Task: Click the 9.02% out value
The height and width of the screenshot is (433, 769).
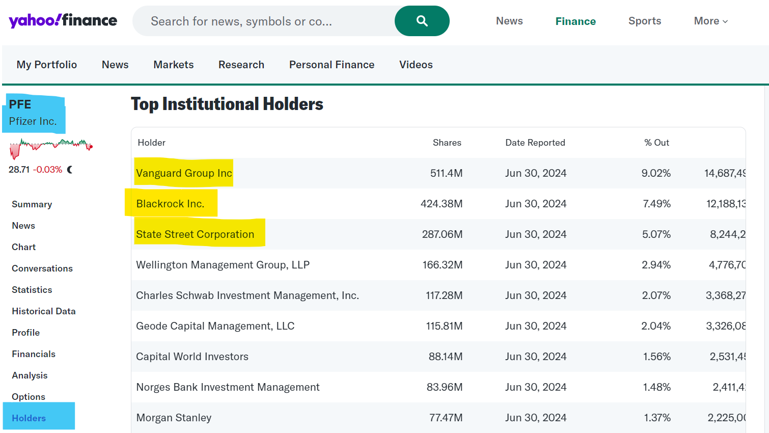Action: [656, 173]
